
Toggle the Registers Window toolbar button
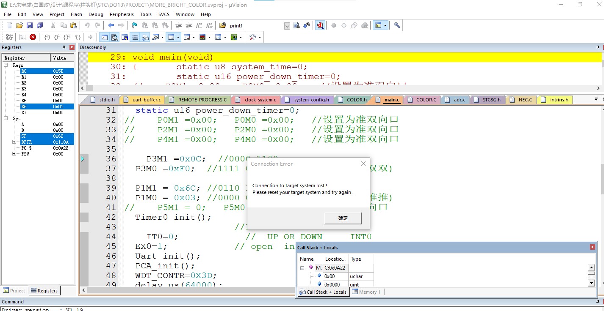[135, 37]
